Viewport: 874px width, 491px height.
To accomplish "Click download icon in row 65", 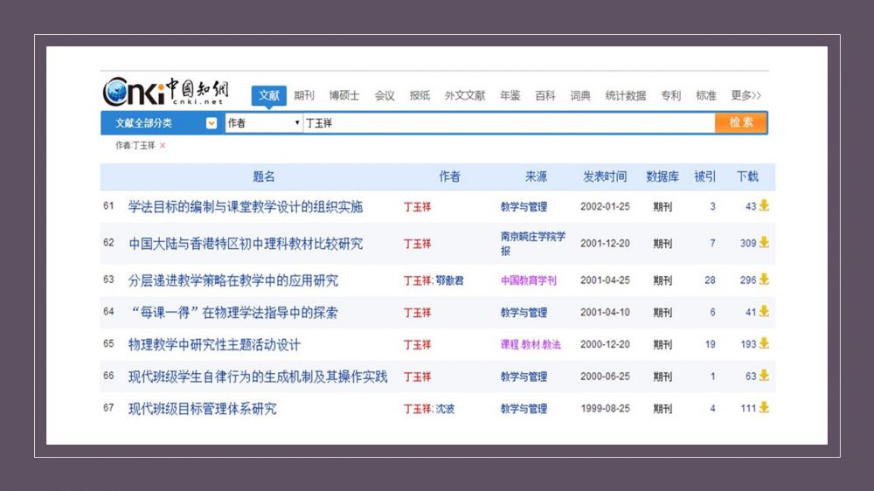I will (x=764, y=344).
